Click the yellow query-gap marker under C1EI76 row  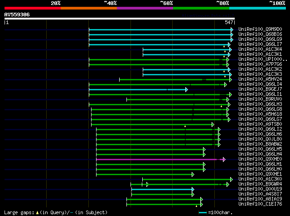pos(196,206)
